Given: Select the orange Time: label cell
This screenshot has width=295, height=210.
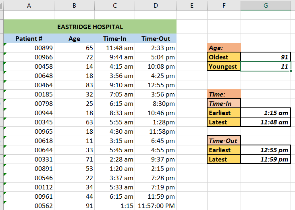Looking at the screenshot, I should click(224, 94).
